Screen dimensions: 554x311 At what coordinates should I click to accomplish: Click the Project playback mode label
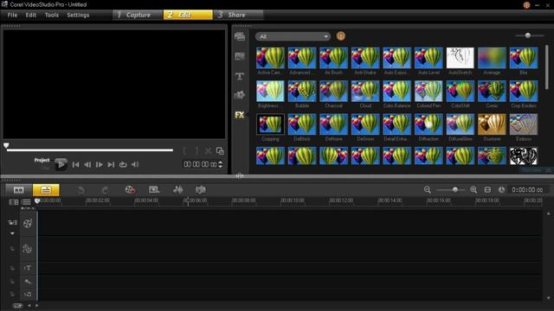coord(42,160)
